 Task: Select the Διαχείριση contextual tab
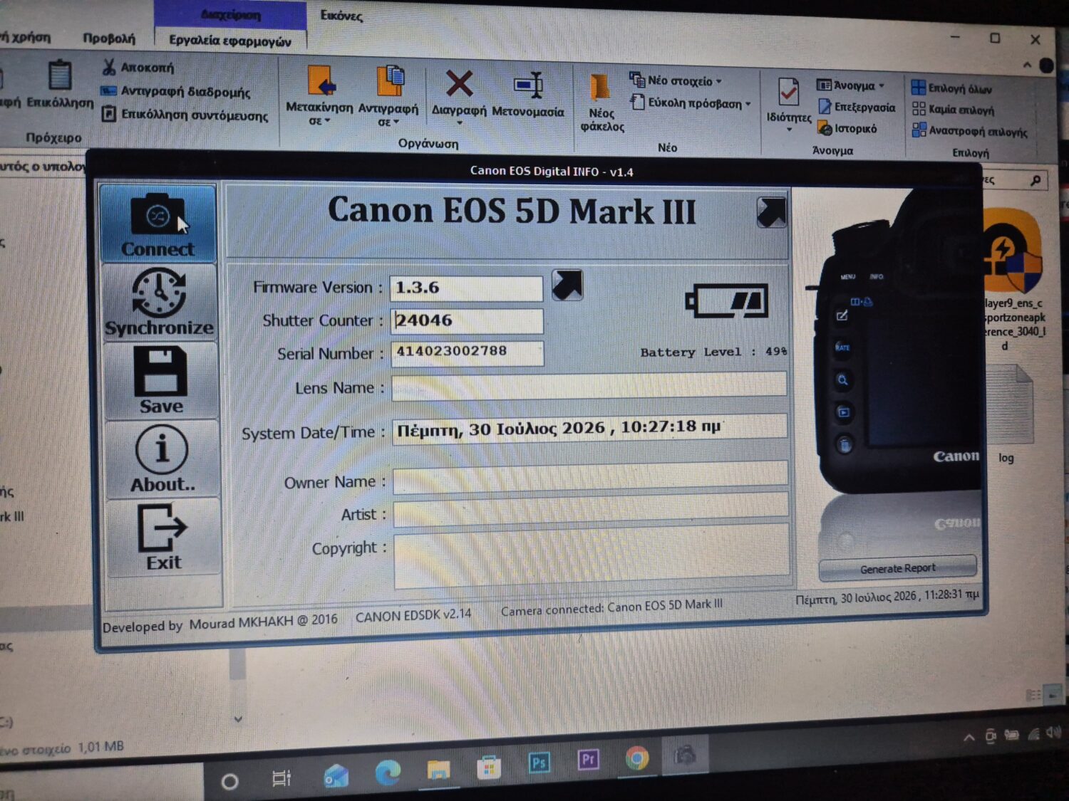click(x=230, y=15)
